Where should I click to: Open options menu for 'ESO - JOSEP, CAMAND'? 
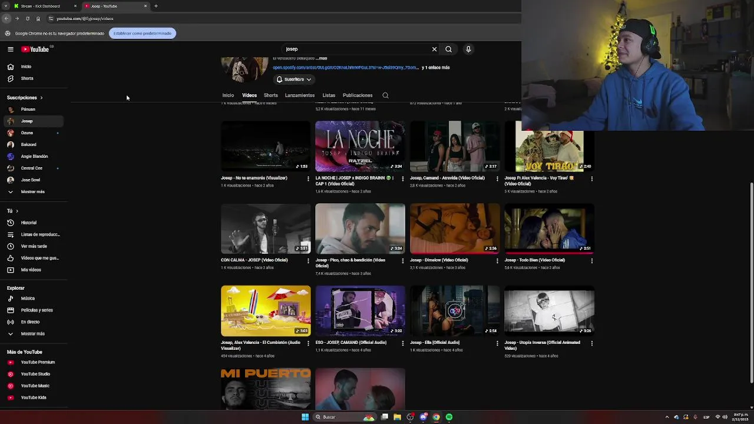tap(402, 343)
